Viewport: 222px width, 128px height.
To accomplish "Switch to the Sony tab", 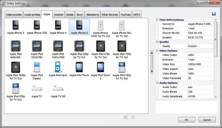I will pos(80,15).
